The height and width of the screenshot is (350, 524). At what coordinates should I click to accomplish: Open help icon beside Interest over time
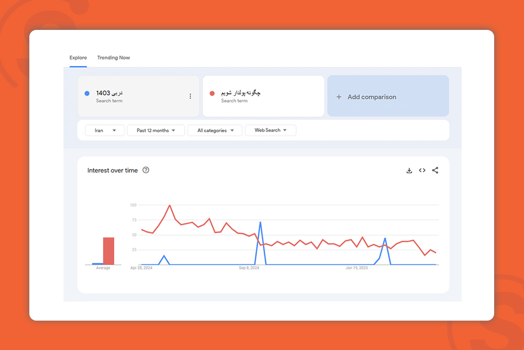tap(146, 170)
